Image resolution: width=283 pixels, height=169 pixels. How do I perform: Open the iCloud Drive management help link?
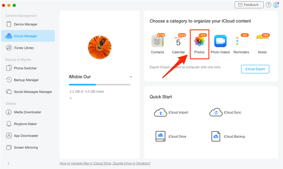click(x=105, y=163)
